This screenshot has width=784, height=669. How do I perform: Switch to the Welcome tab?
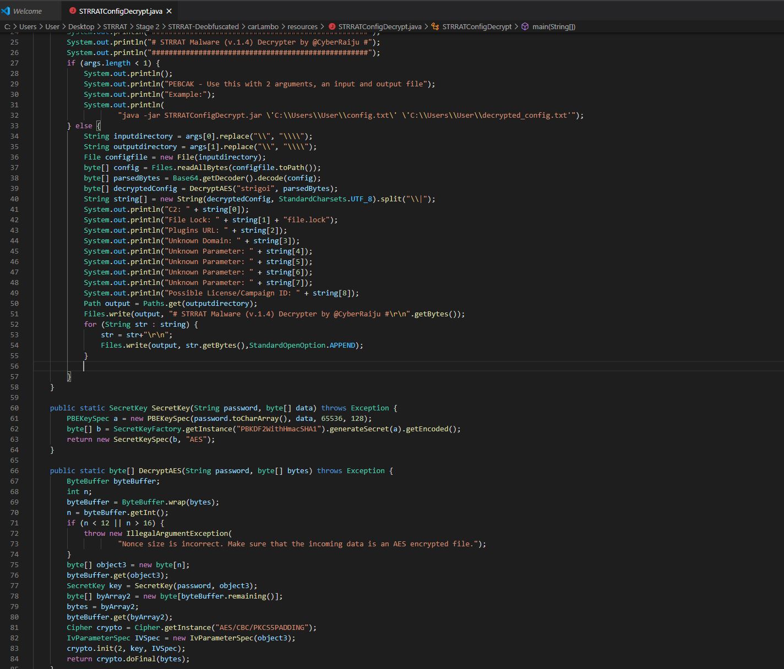(27, 11)
